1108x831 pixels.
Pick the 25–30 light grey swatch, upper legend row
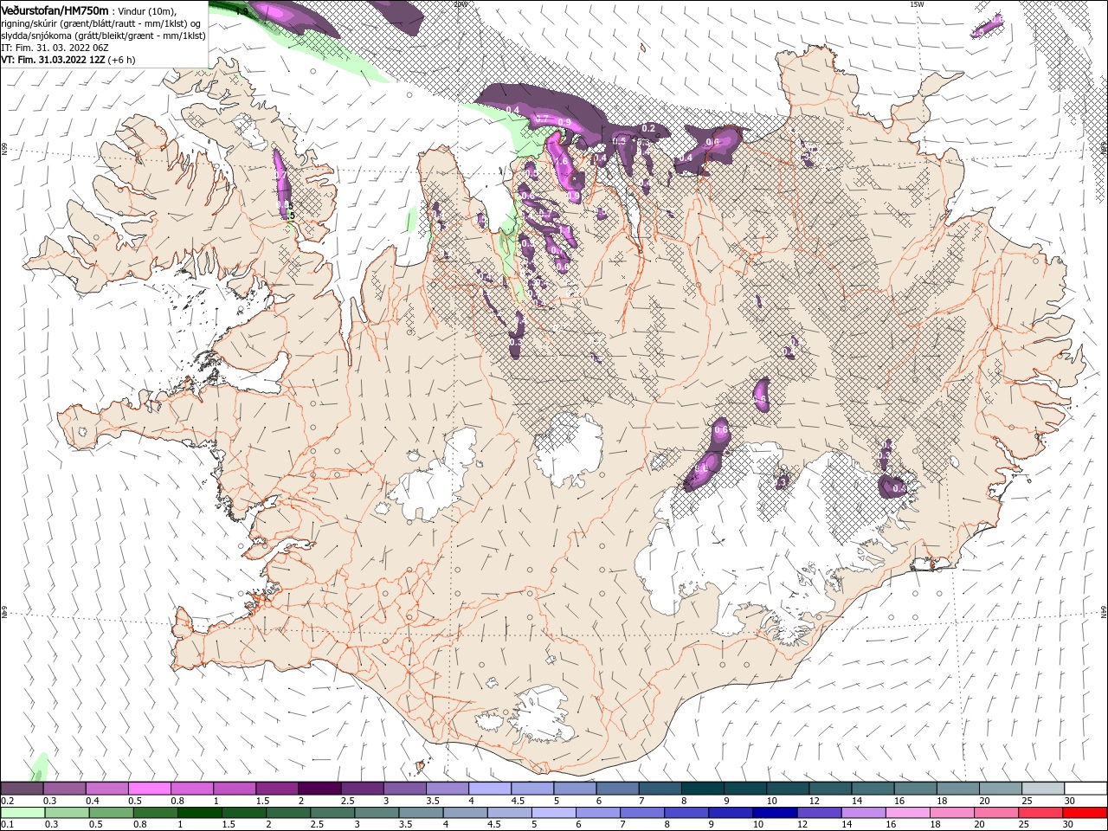coord(1042,788)
